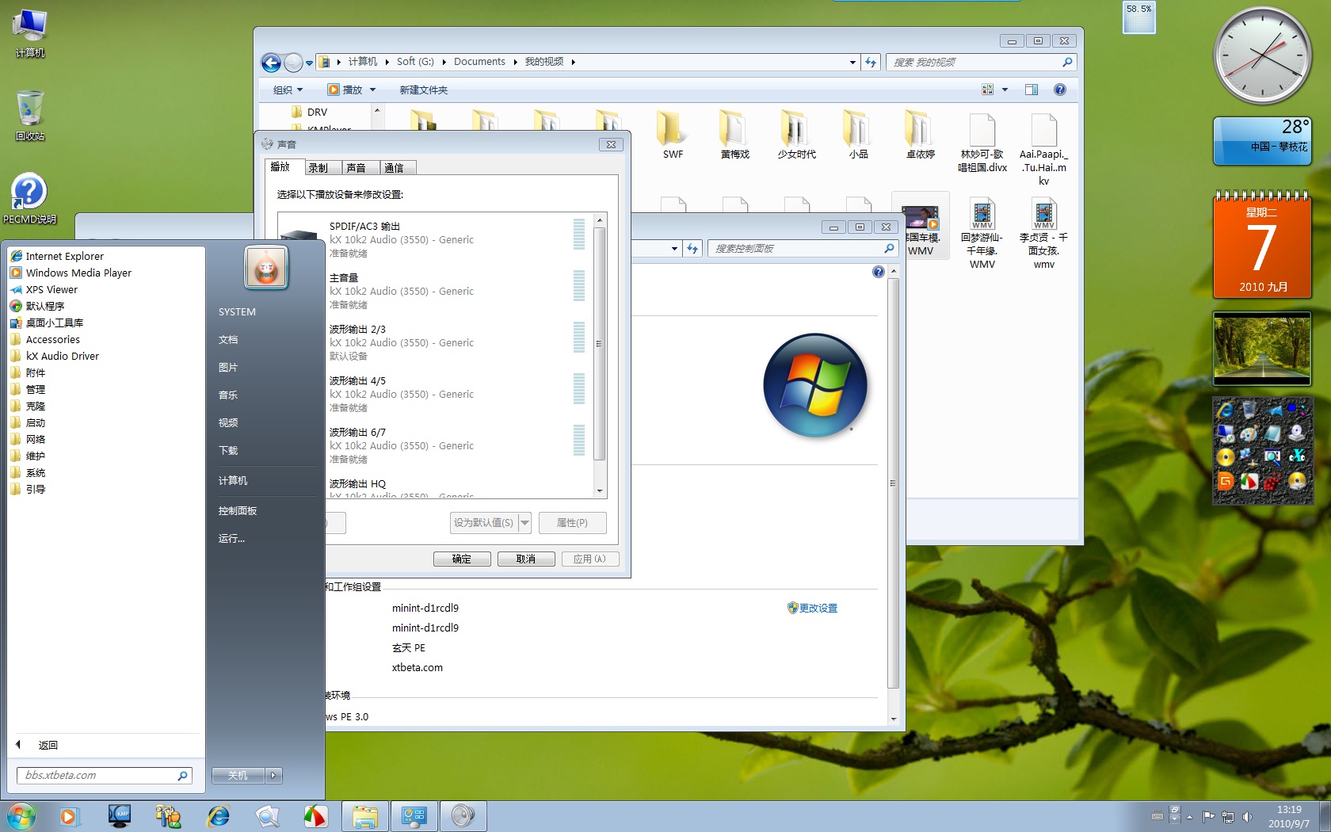
Task: Click the red cubes icon in launcher gadget
Action: (1272, 480)
